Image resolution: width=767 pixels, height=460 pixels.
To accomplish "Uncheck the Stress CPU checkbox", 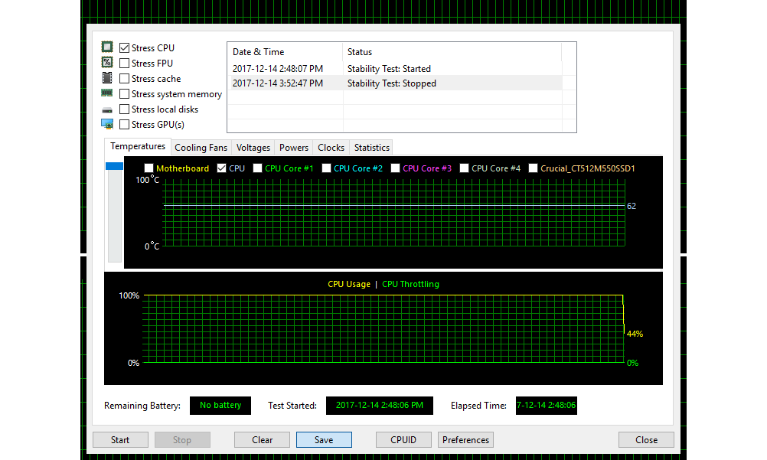I will click(x=125, y=48).
